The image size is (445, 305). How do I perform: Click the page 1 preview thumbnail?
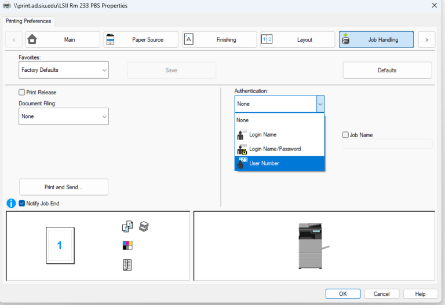tap(60, 245)
